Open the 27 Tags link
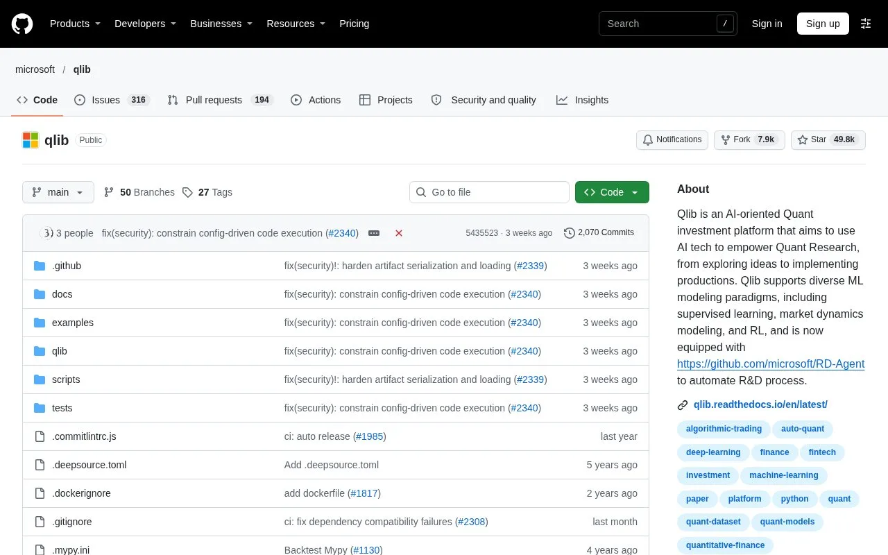The width and height of the screenshot is (888, 555). 207,192
